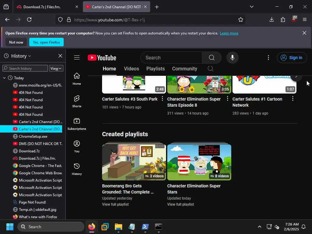
Task: Click the red extension badge showing 27
Action: [x=294, y=19]
